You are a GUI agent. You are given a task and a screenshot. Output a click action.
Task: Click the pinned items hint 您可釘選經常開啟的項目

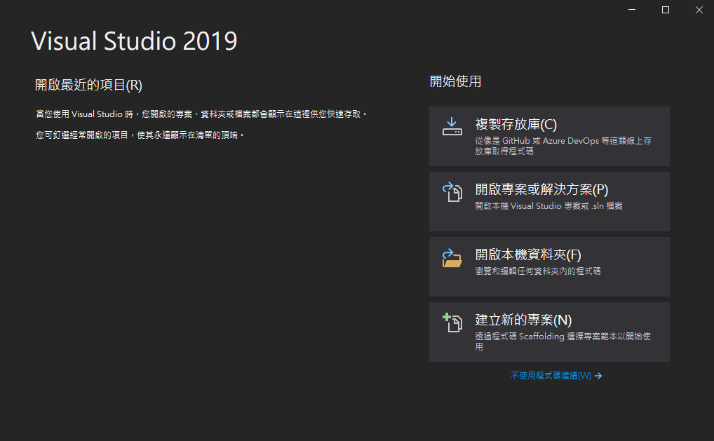point(141,135)
